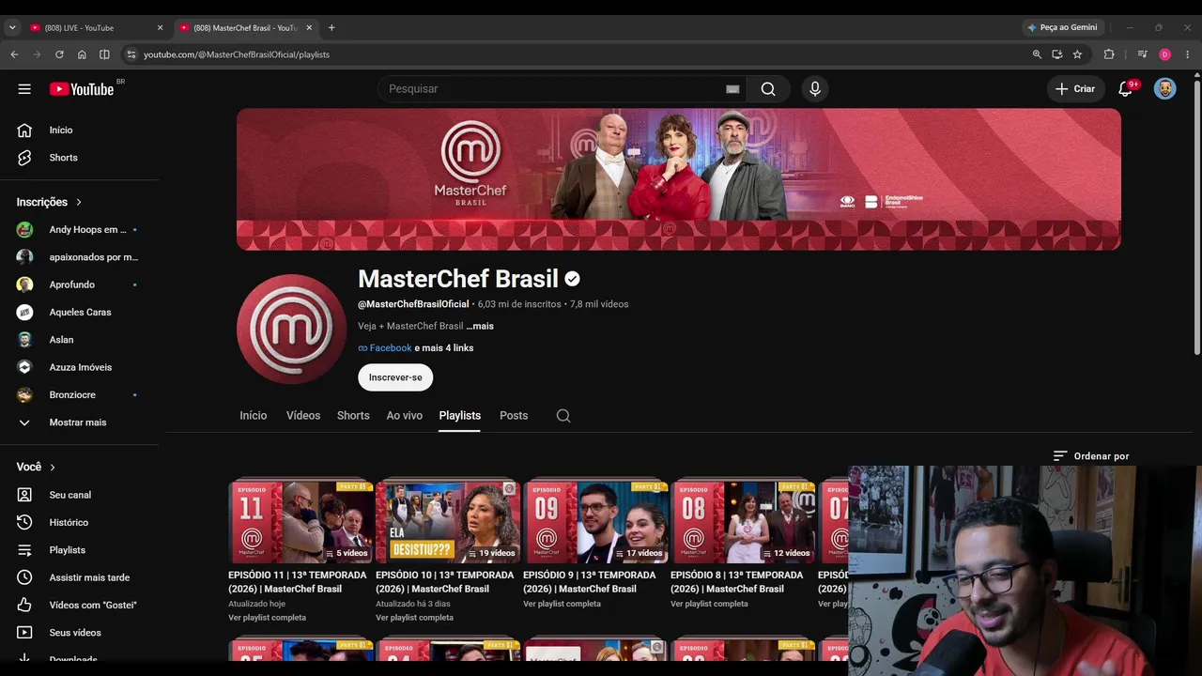Open the YouTube hamburger guide menu
The image size is (1202, 676).
(24, 89)
